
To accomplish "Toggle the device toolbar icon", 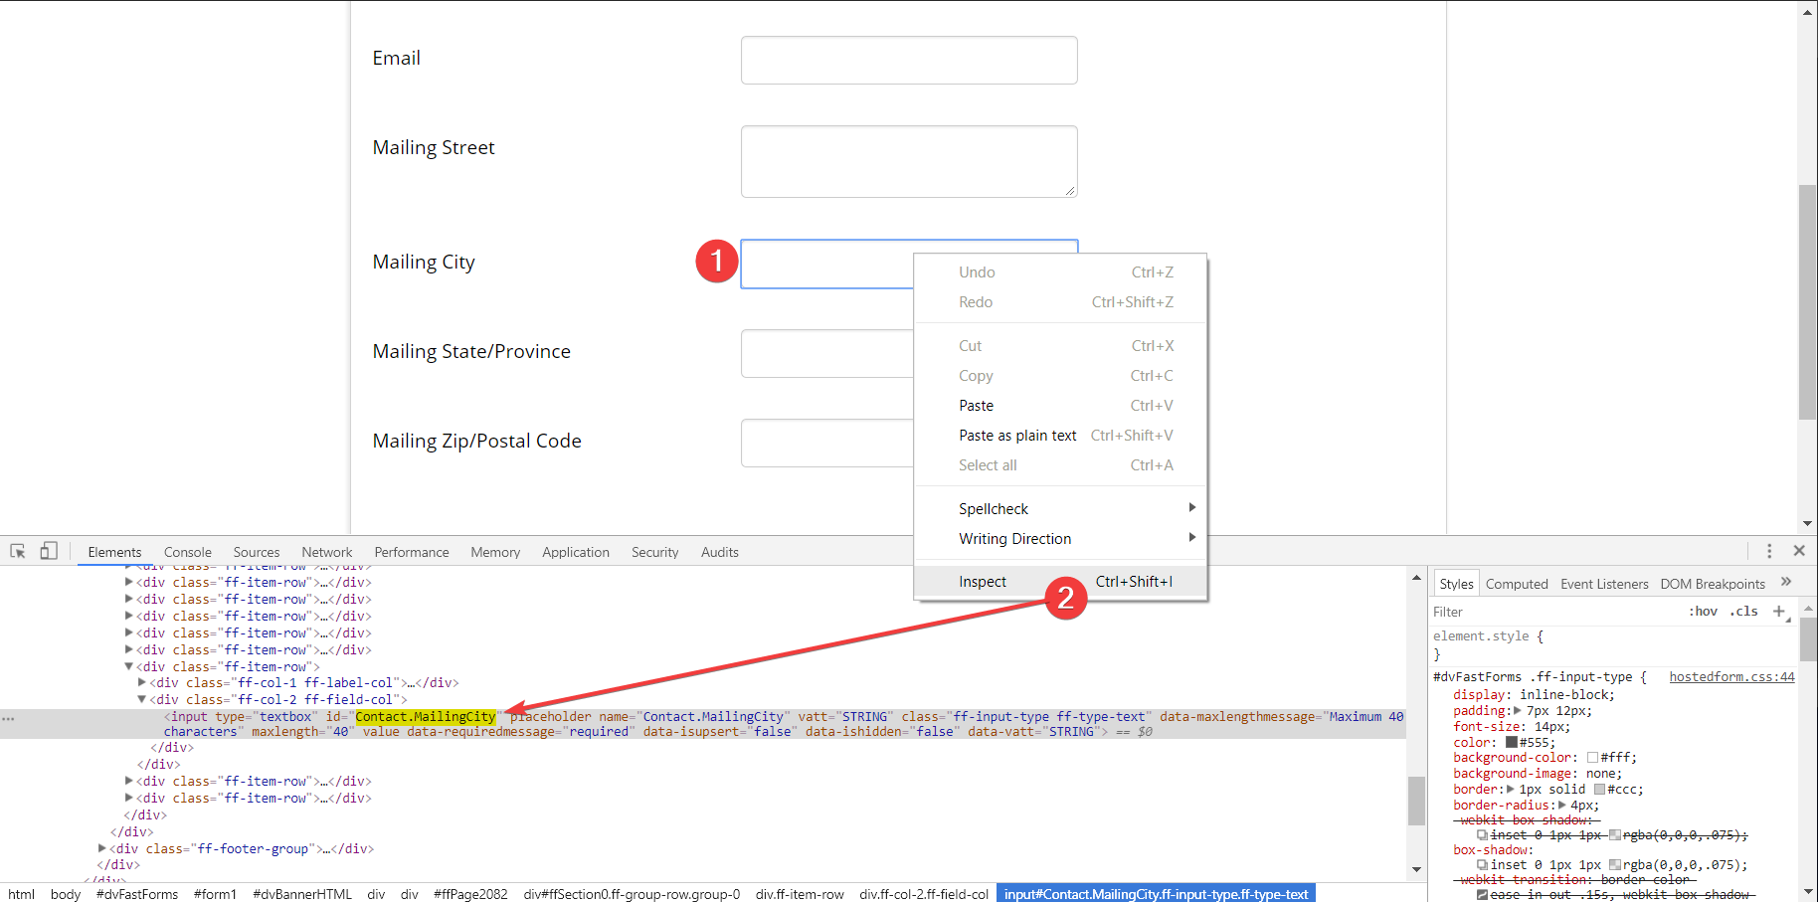I will click(x=49, y=551).
